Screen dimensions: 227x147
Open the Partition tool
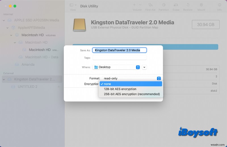click(164, 5)
